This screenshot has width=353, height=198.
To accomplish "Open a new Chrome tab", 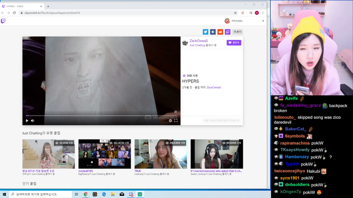I will coord(48,6).
